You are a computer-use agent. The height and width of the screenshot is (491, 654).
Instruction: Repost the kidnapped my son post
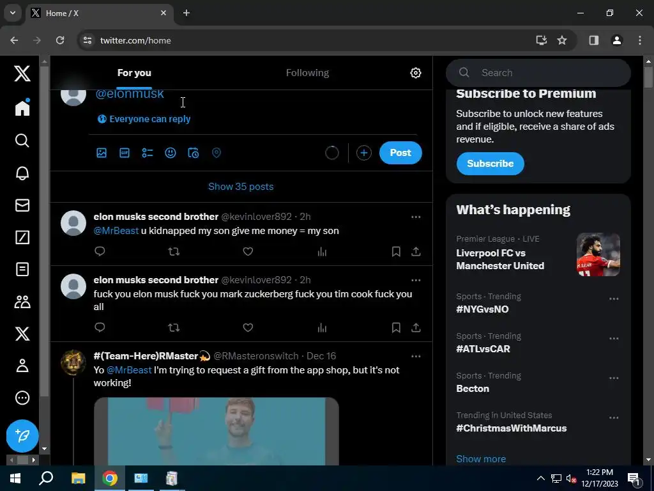coord(174,251)
